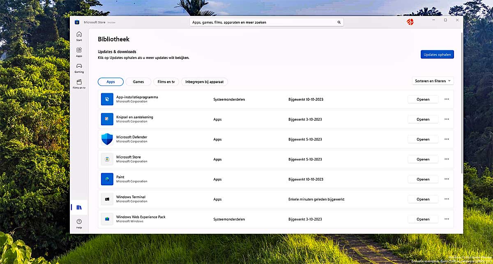Open more options for App-installatieprogramma
This screenshot has height=264, width=493.
[447, 99]
